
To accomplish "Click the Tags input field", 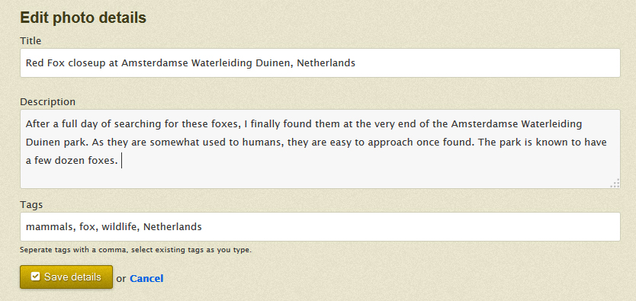I will (320, 226).
